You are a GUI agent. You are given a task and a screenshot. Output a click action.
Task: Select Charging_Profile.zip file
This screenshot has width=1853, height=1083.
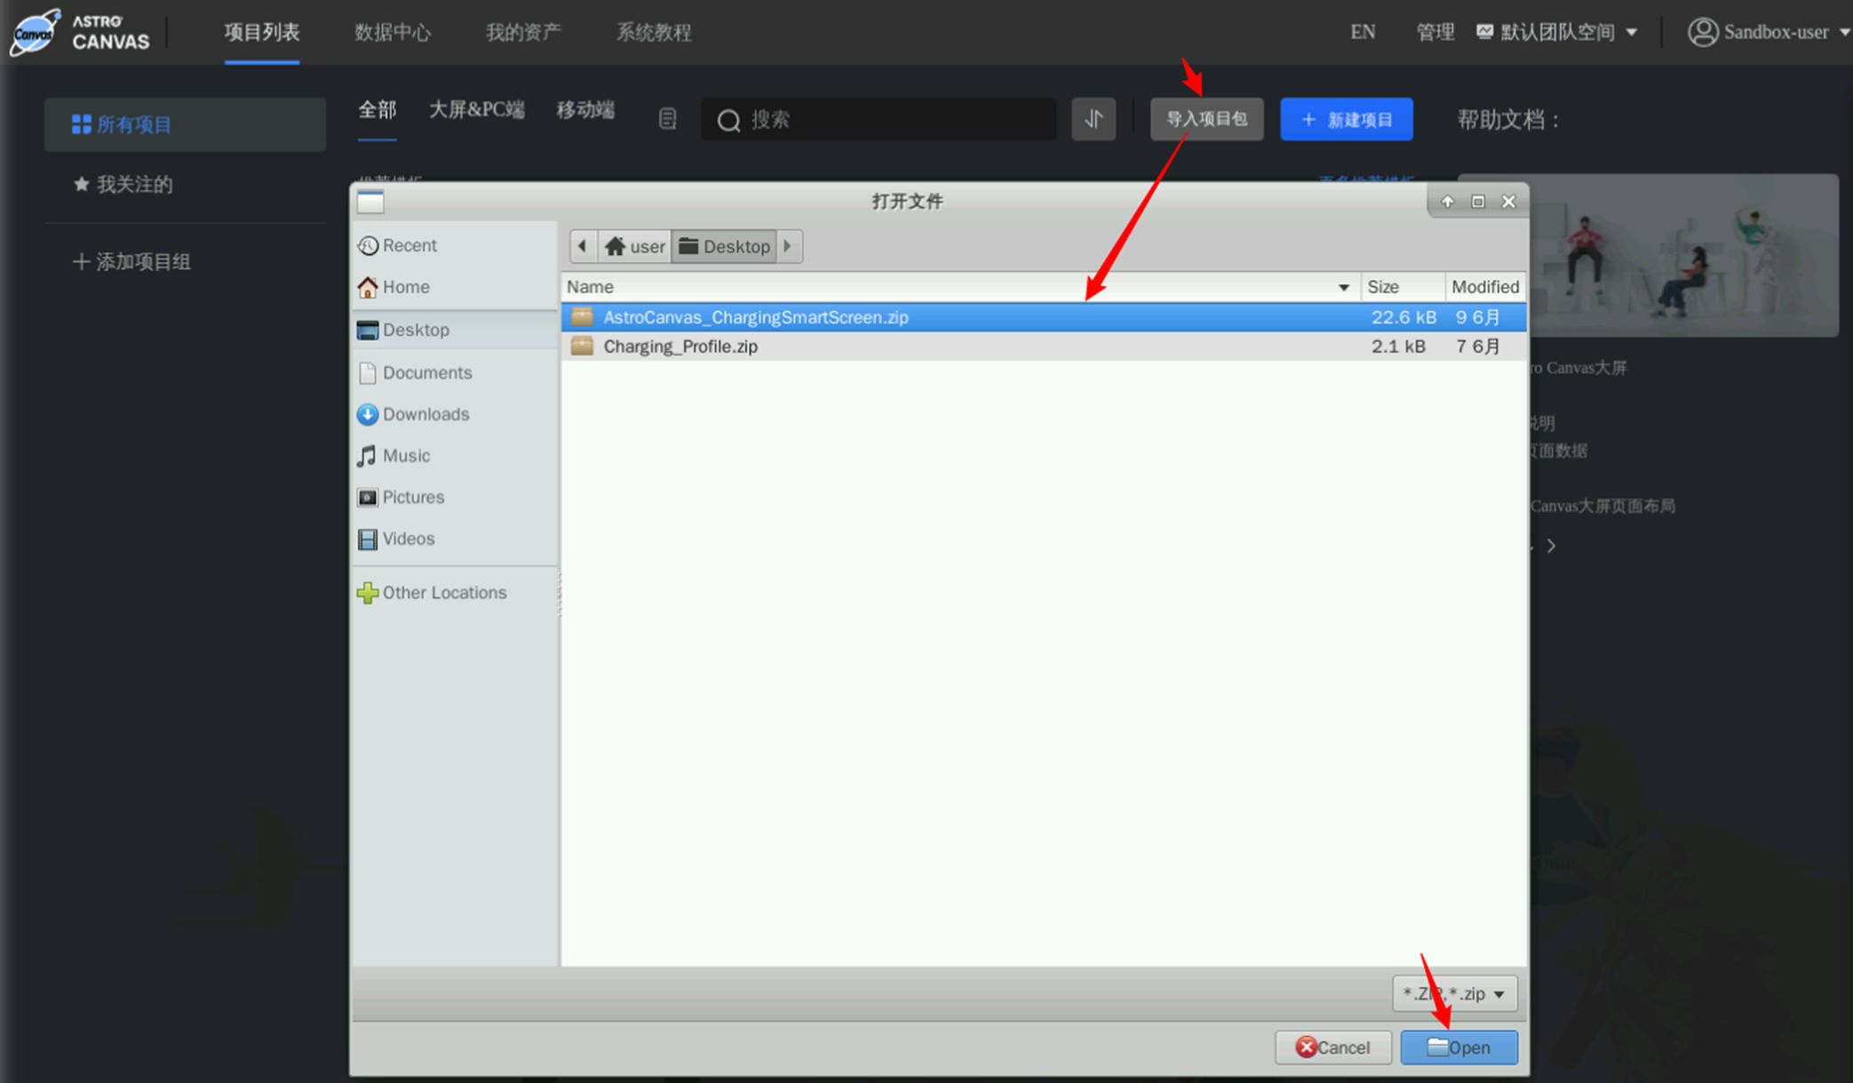(x=680, y=346)
